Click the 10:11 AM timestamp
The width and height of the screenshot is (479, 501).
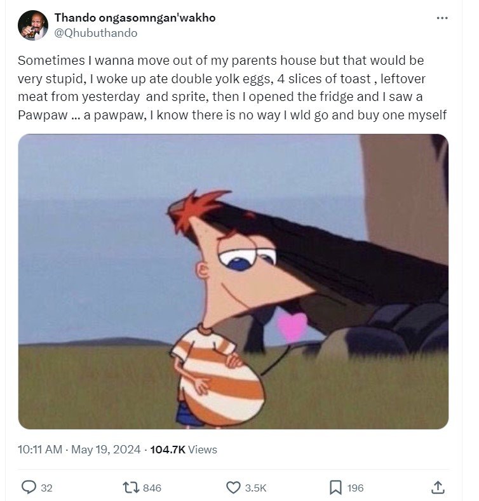click(40, 450)
